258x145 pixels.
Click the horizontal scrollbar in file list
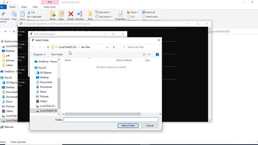pos(103,114)
